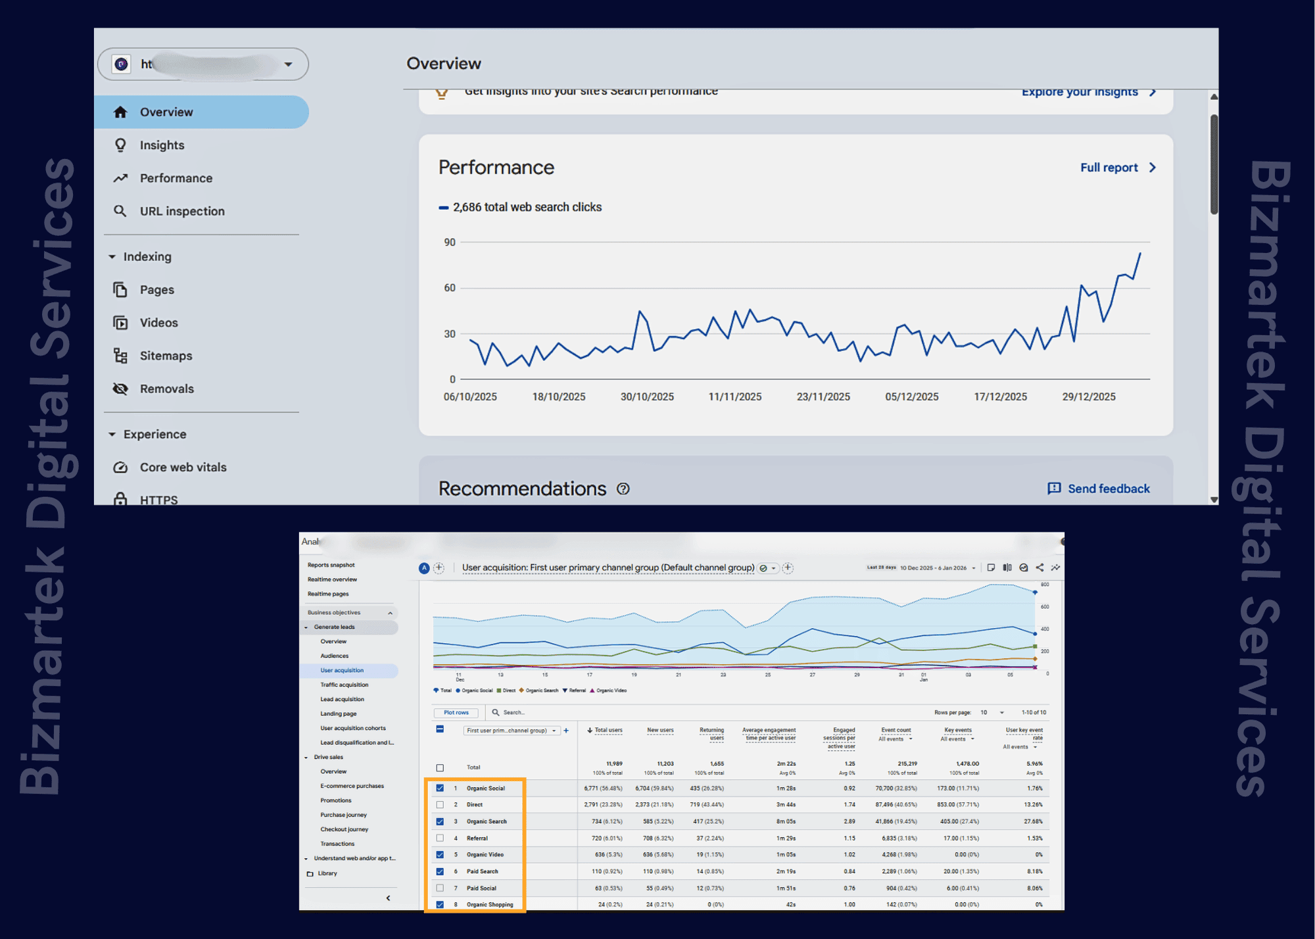
Task: Open the Performance Full report link
Action: [1118, 168]
